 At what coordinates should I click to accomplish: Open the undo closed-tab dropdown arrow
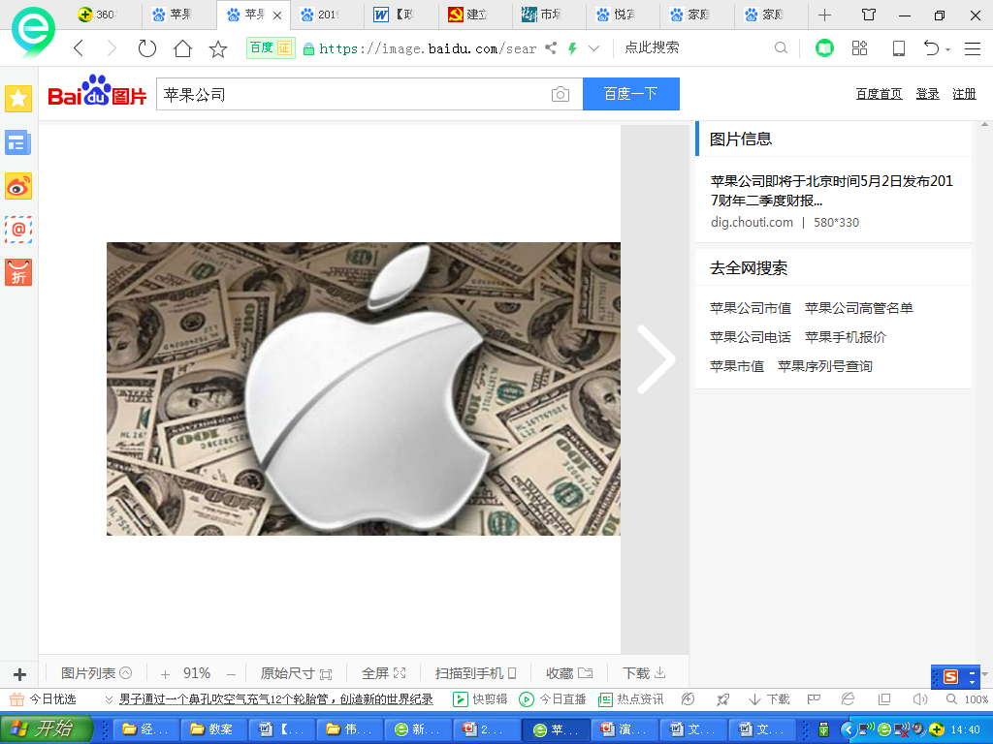click(948, 49)
